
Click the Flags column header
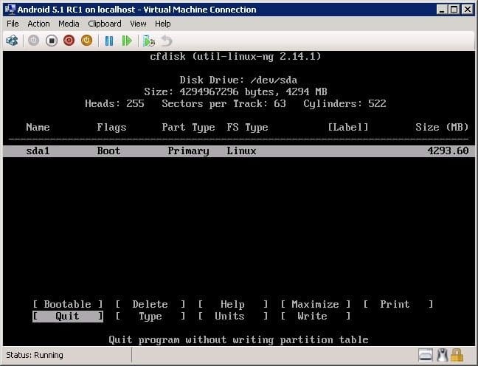pos(111,127)
